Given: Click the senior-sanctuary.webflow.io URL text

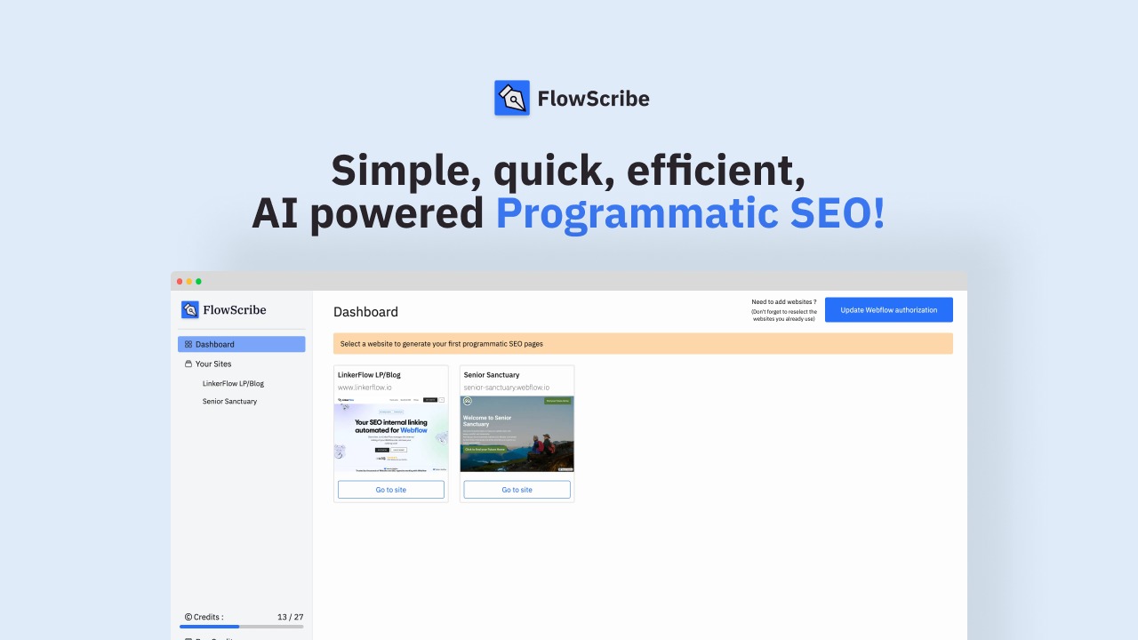Looking at the screenshot, I should click(x=507, y=388).
